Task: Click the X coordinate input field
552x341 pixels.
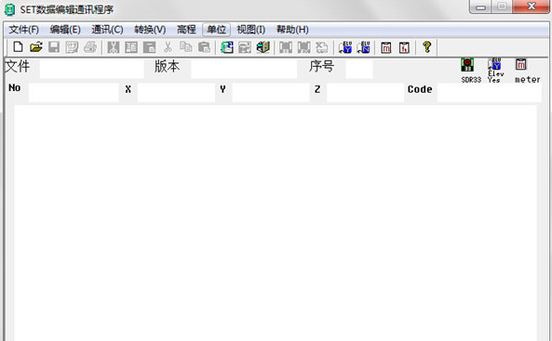Action: (x=176, y=93)
